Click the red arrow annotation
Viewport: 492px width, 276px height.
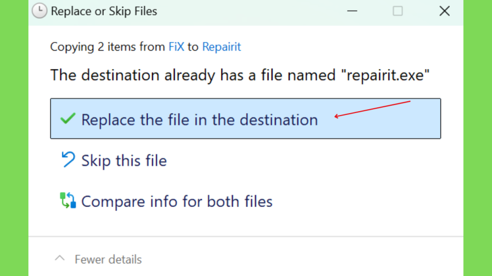(x=372, y=109)
